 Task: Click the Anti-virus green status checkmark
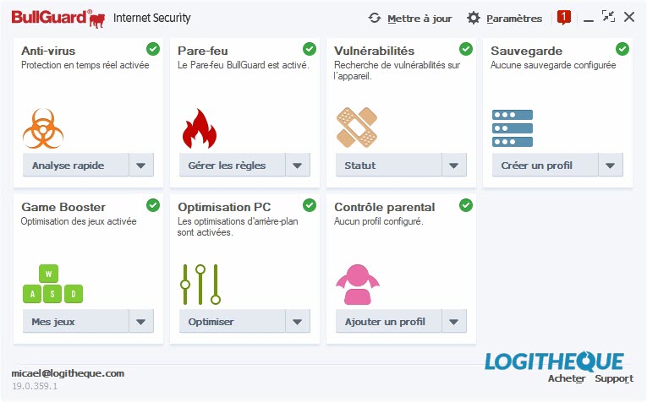(153, 49)
